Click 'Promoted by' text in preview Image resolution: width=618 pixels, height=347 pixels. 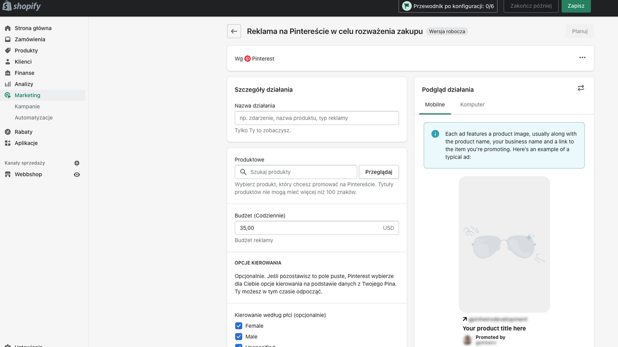[x=491, y=337]
